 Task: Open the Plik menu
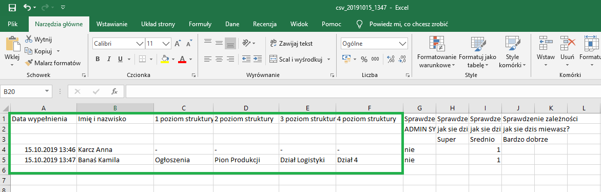[13, 24]
